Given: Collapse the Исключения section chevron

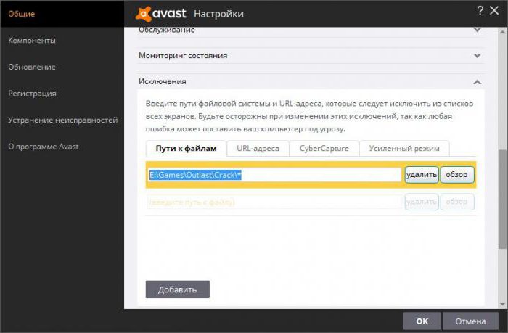Looking at the screenshot, I should 477,82.
